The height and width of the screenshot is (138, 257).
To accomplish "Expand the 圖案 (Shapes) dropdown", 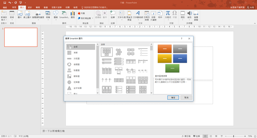I will (56, 15).
